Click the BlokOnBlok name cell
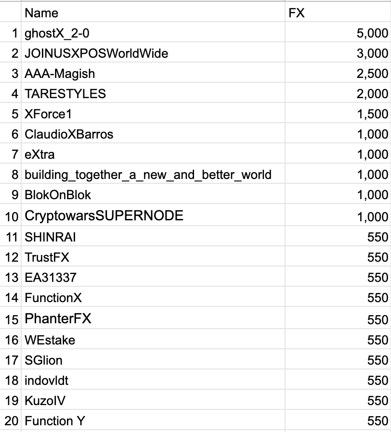Screen dimensions: 391x432 tap(153, 194)
